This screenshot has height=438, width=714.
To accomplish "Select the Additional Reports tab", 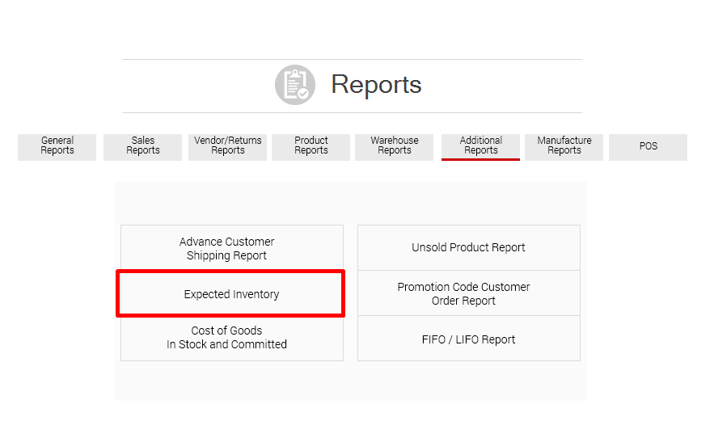I will [480, 146].
